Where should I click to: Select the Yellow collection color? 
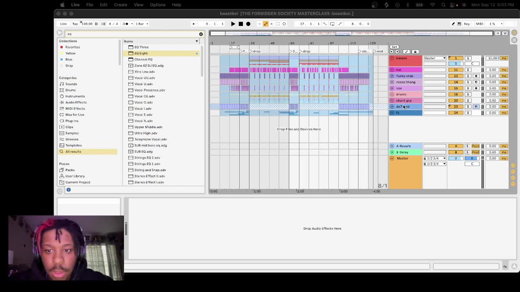click(x=70, y=53)
